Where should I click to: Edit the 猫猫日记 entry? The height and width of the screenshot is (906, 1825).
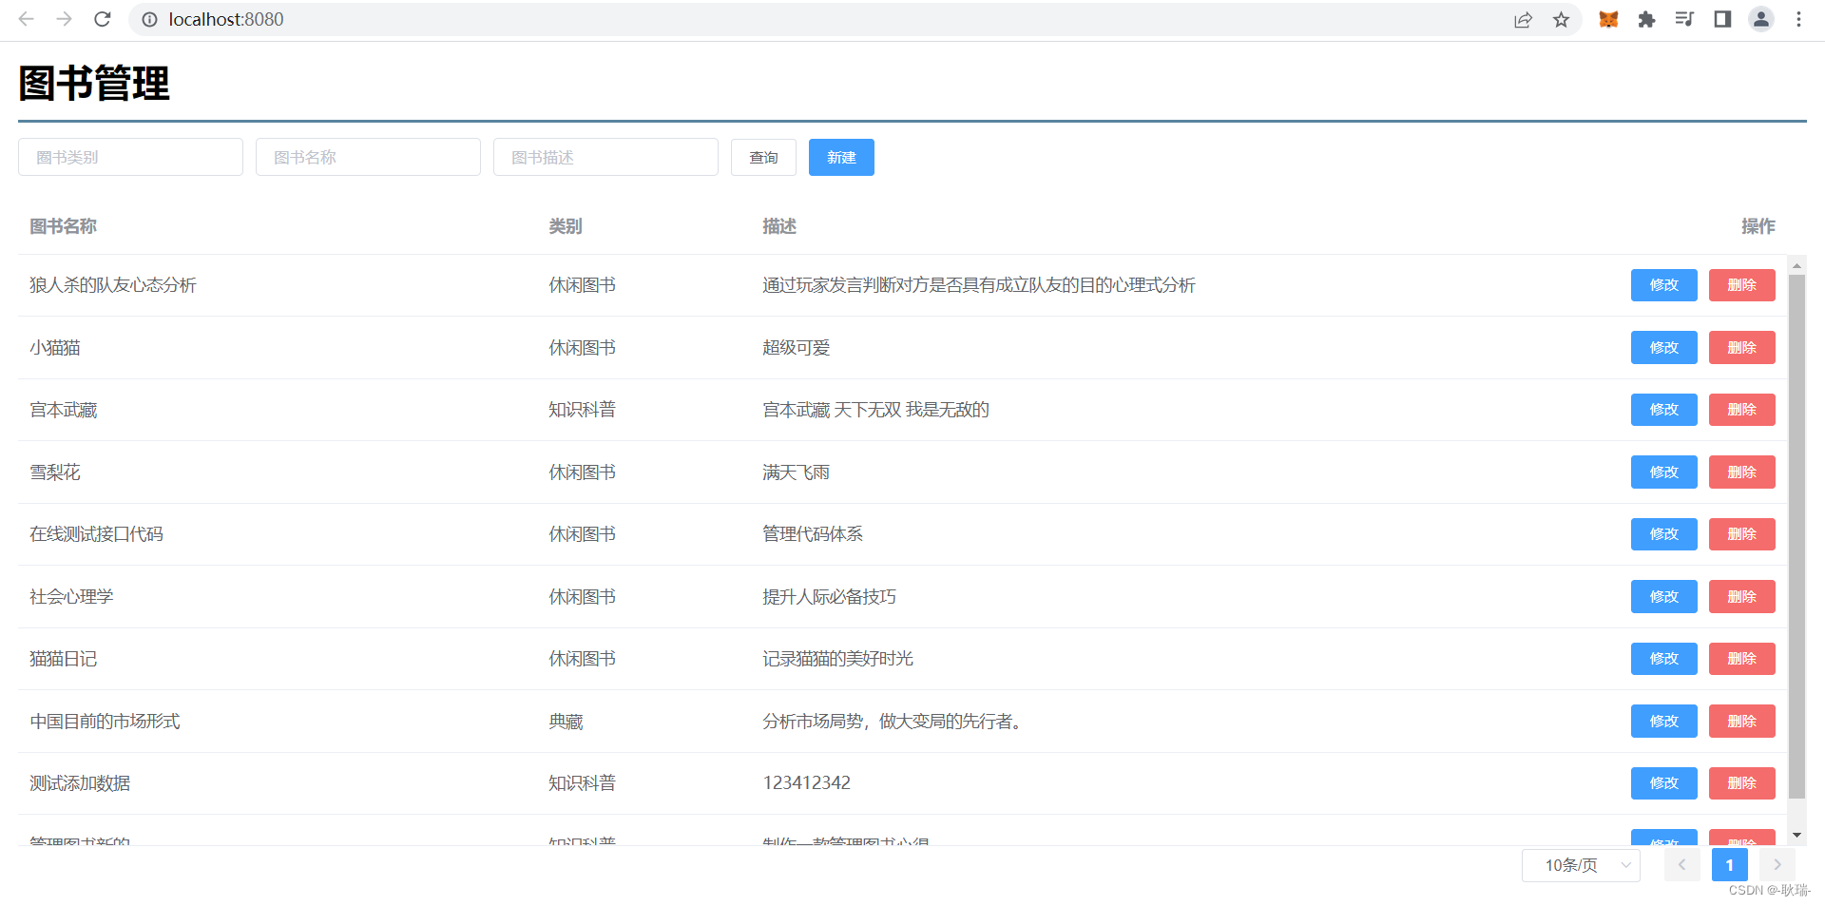pyautogui.click(x=1663, y=659)
